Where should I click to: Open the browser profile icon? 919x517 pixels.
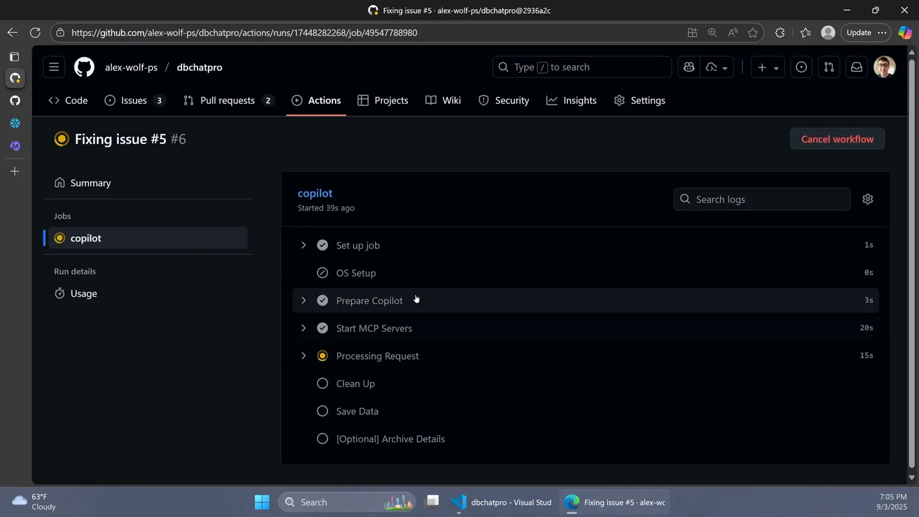tap(828, 33)
